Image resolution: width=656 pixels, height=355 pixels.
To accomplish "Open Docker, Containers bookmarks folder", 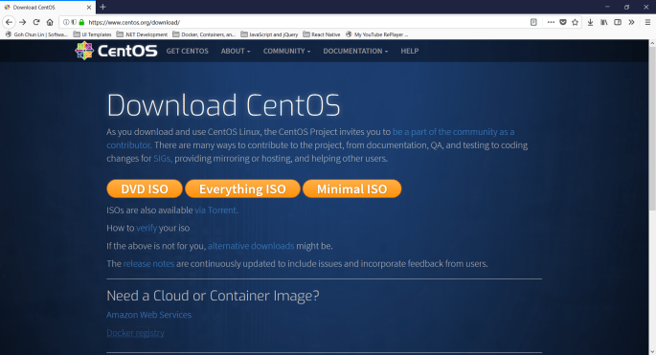I will 204,34.
